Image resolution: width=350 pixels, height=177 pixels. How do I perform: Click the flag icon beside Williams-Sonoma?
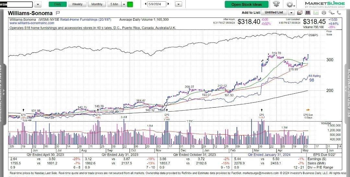pyautogui.click(x=57, y=13)
